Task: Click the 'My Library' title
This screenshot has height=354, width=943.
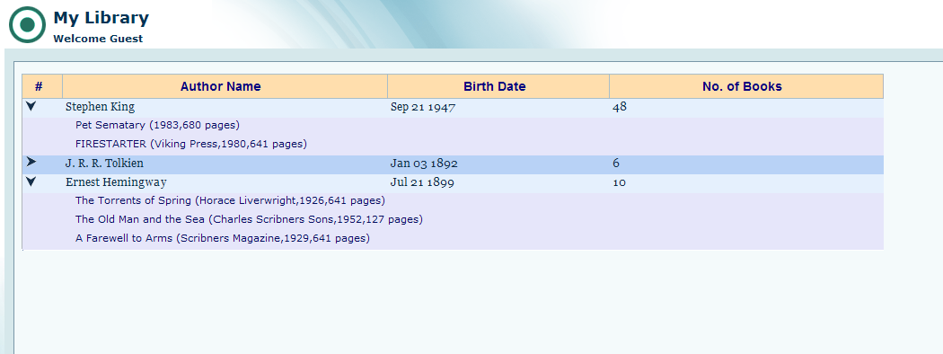Action: click(101, 18)
